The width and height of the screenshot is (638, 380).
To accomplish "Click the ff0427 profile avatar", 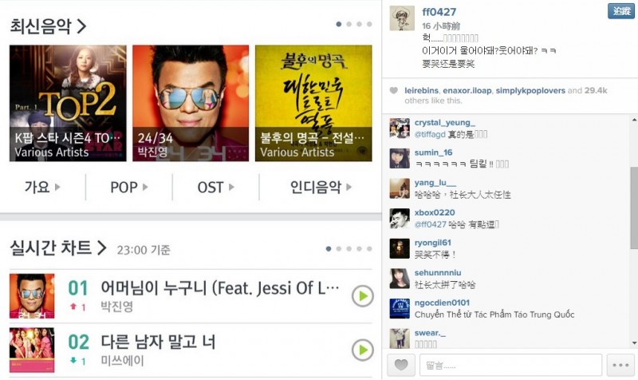I will click(402, 18).
